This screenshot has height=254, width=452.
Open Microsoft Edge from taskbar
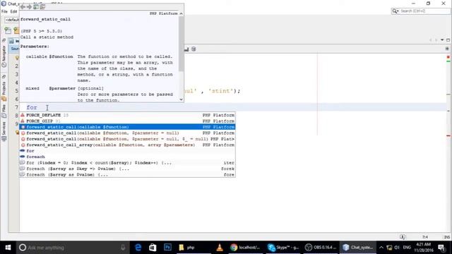pyautogui.click(x=138, y=248)
